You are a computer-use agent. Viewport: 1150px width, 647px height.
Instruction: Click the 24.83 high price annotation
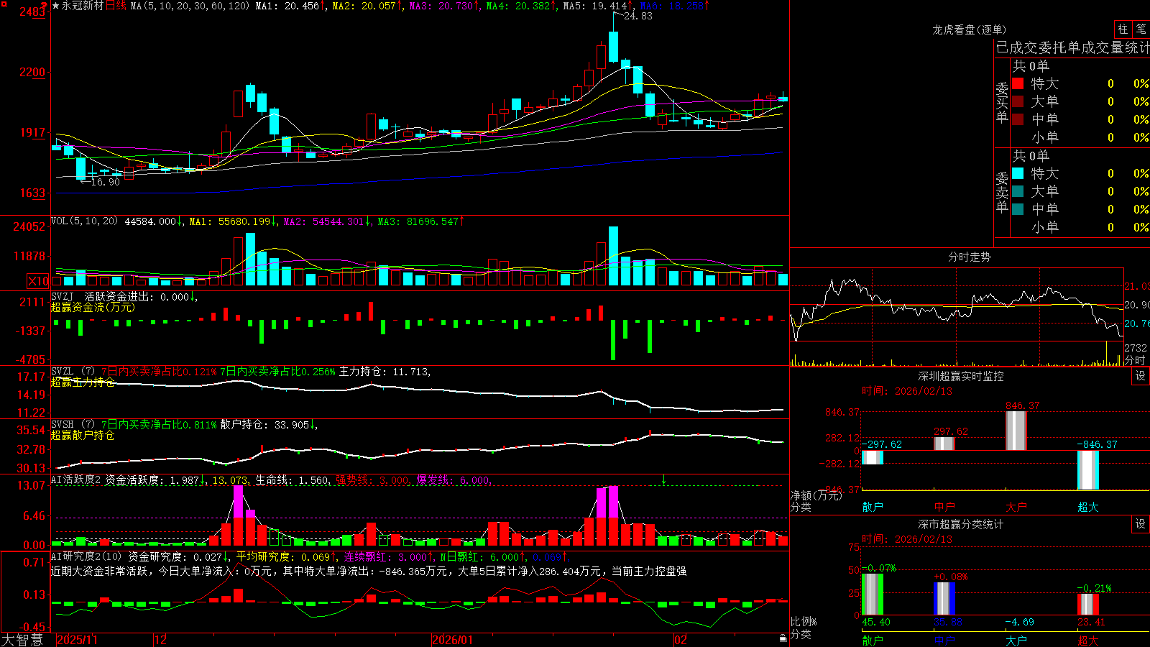tap(638, 16)
